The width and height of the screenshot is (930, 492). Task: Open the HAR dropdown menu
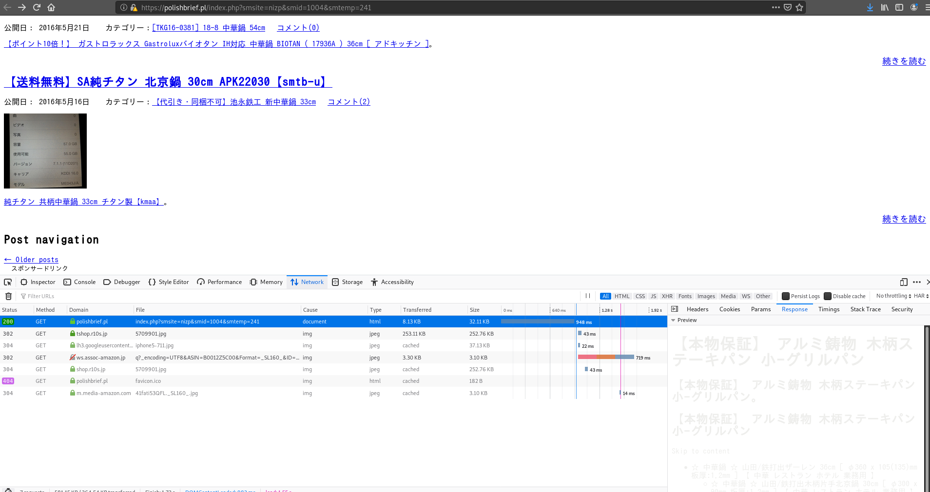click(x=921, y=296)
